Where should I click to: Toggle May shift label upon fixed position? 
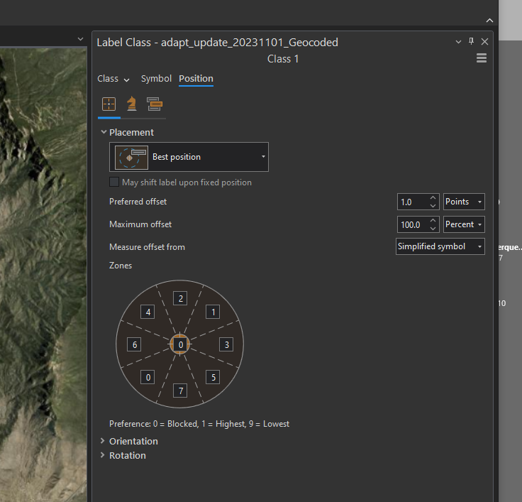114,182
